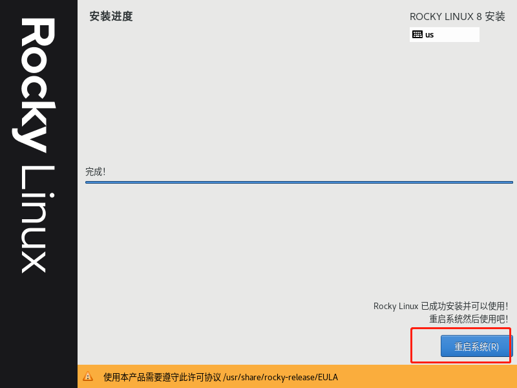This screenshot has height=388, width=517.
Task: Click the 'Rocky Linux 已成功安装并可以使用!' message
Action: click(x=441, y=306)
